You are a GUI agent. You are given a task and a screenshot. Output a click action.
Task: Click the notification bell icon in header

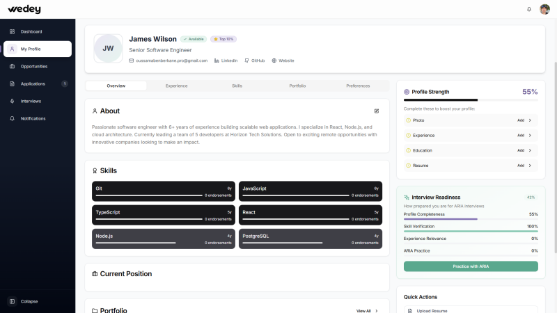[529, 9]
